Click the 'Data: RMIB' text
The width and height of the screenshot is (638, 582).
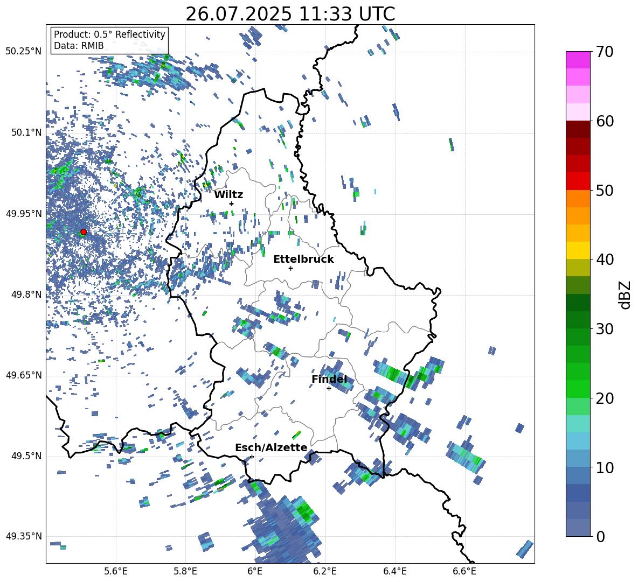pyautogui.click(x=79, y=46)
